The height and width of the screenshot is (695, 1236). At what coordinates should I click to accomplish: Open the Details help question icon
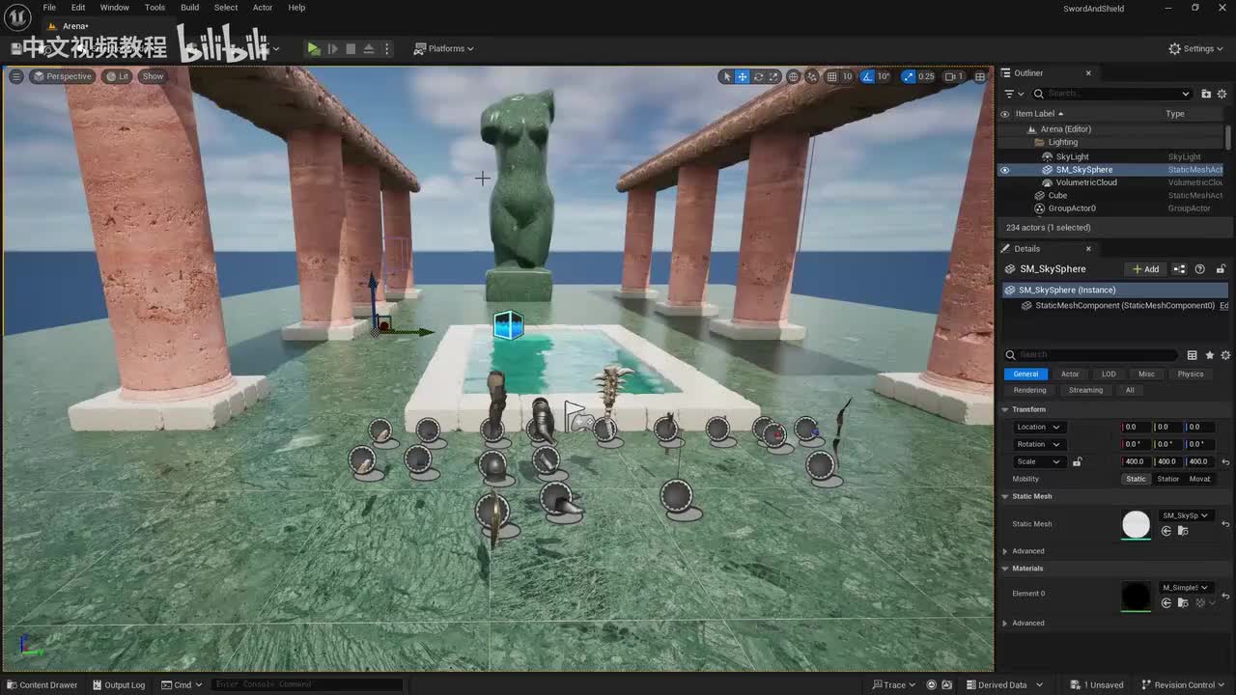pyautogui.click(x=1200, y=269)
